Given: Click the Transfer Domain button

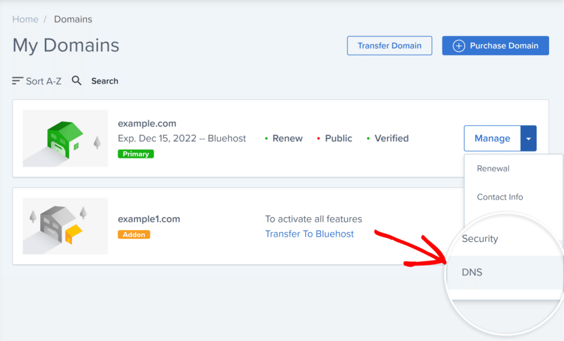Looking at the screenshot, I should 389,46.
